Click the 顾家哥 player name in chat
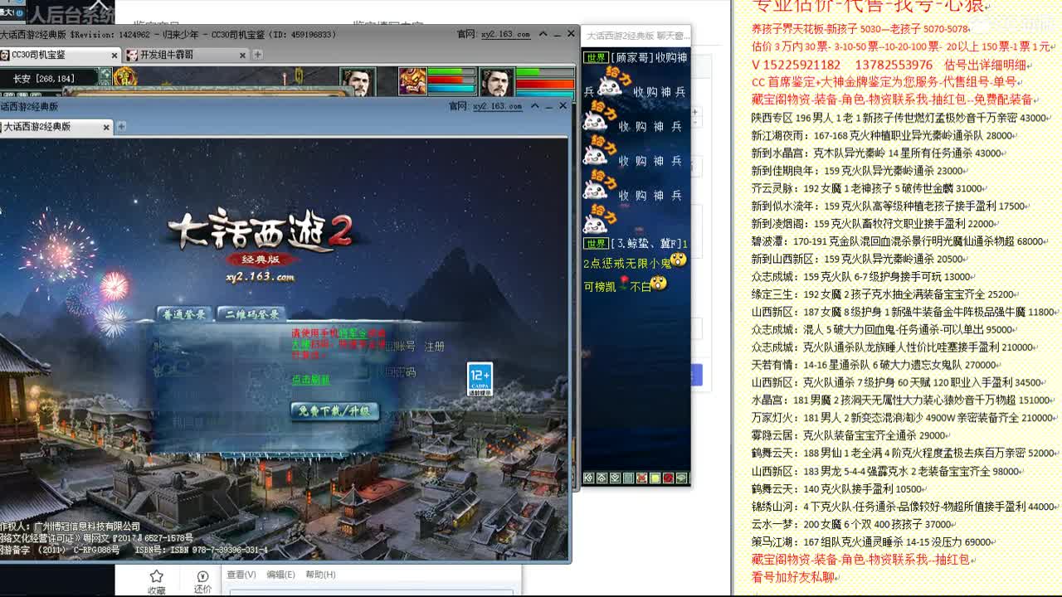Viewport: 1062px width, 597px height. tap(632, 58)
